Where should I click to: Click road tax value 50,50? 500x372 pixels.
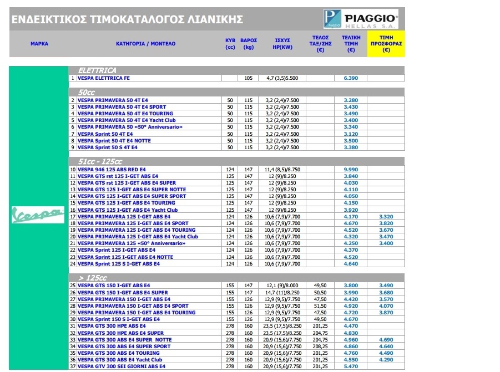point(320,293)
